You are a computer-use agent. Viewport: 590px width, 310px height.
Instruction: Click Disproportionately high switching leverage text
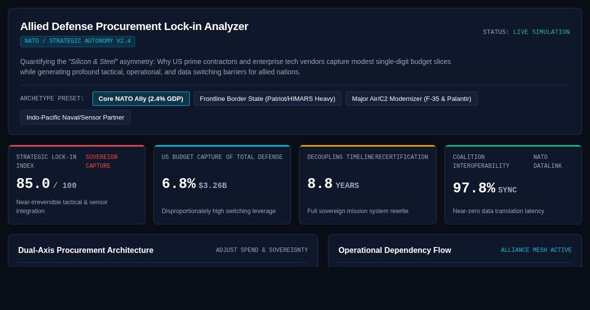[x=219, y=211]
